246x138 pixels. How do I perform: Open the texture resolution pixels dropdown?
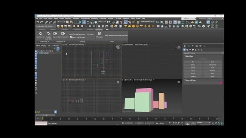coord(91,34)
